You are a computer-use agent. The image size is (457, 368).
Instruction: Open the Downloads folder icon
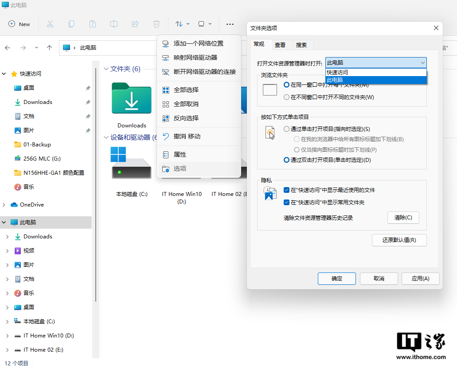point(131,100)
